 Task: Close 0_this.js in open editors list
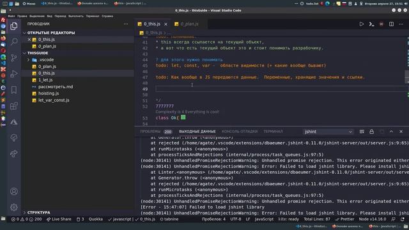29,40
